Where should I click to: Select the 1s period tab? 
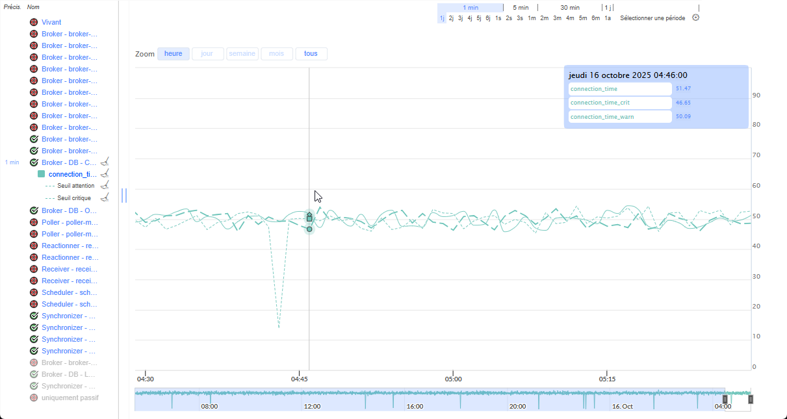click(x=498, y=18)
